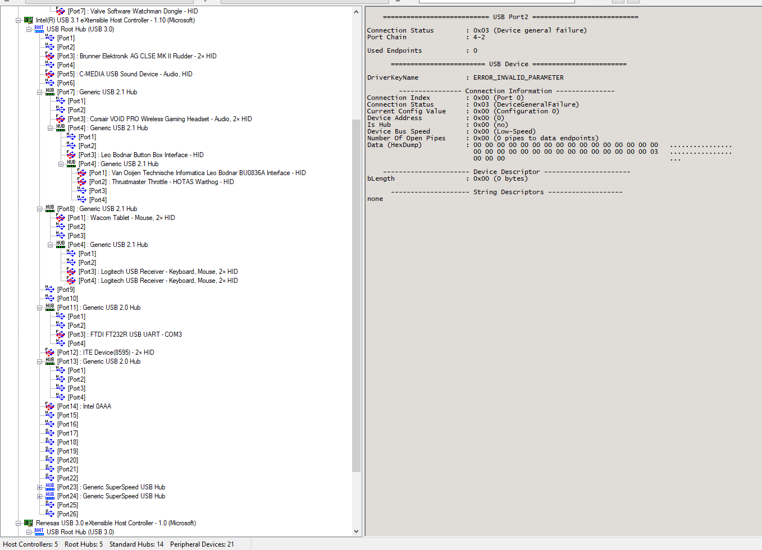Image resolution: width=762 pixels, height=550 pixels.
Task: Select the Brunner Elektronik CLSE Rudder device icon
Action: (49, 56)
